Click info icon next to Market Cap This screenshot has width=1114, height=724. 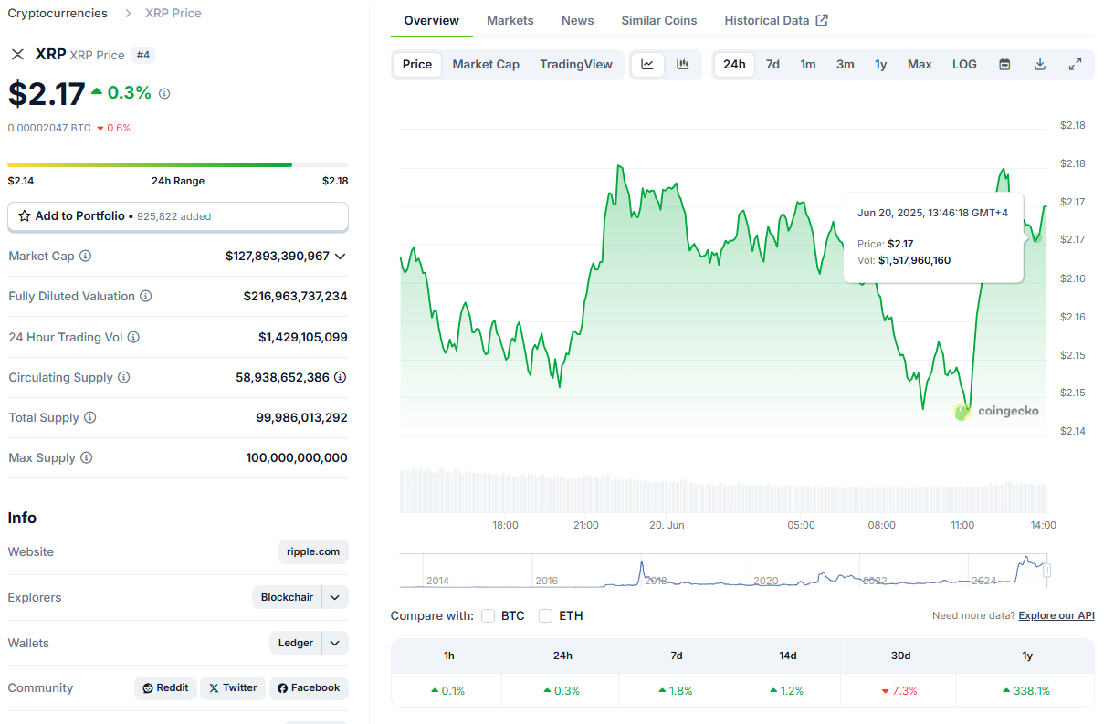[86, 257]
